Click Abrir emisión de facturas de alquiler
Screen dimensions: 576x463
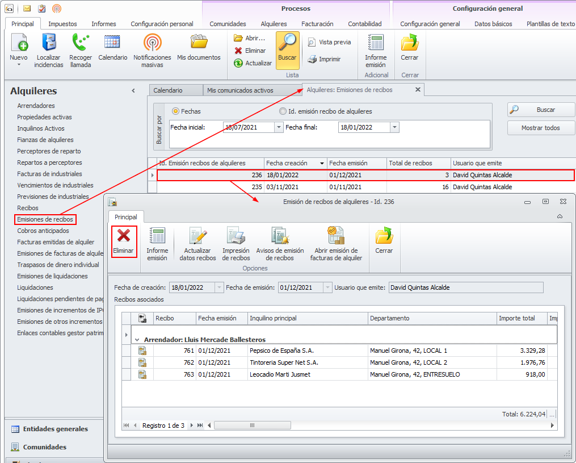336,244
